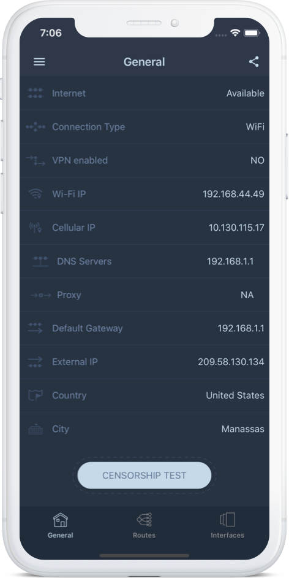Tap the share icon
The height and width of the screenshot is (578, 289).
[253, 61]
